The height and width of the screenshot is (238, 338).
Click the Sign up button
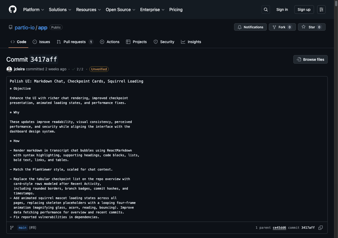(304, 10)
